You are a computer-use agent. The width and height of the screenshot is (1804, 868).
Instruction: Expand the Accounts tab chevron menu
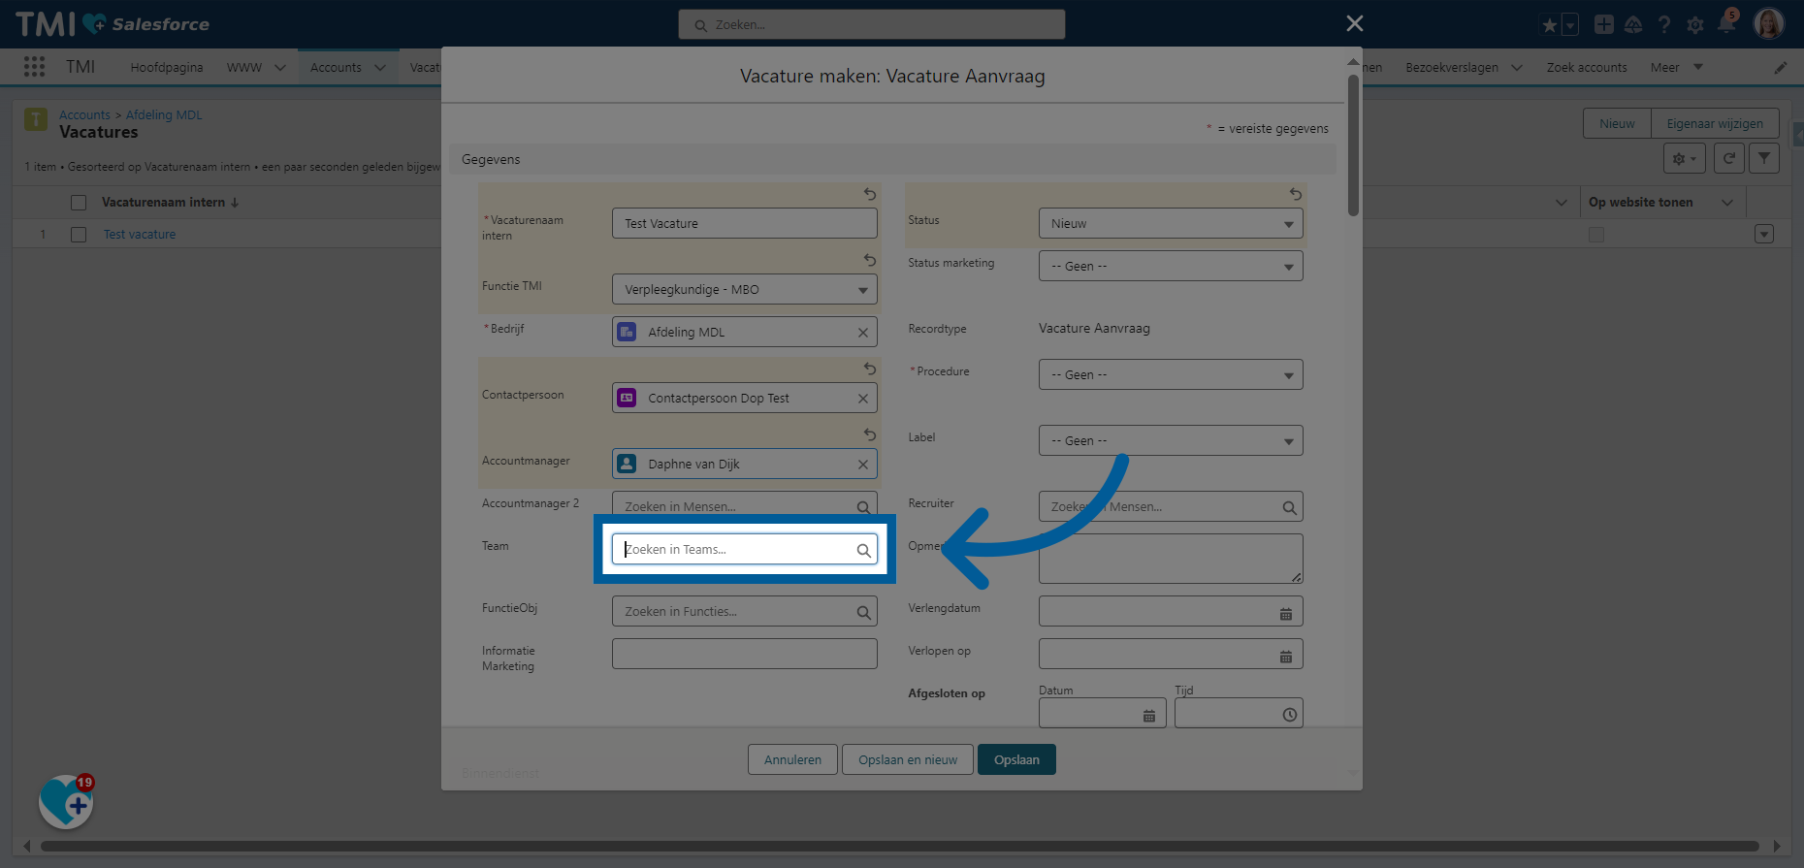[380, 68]
